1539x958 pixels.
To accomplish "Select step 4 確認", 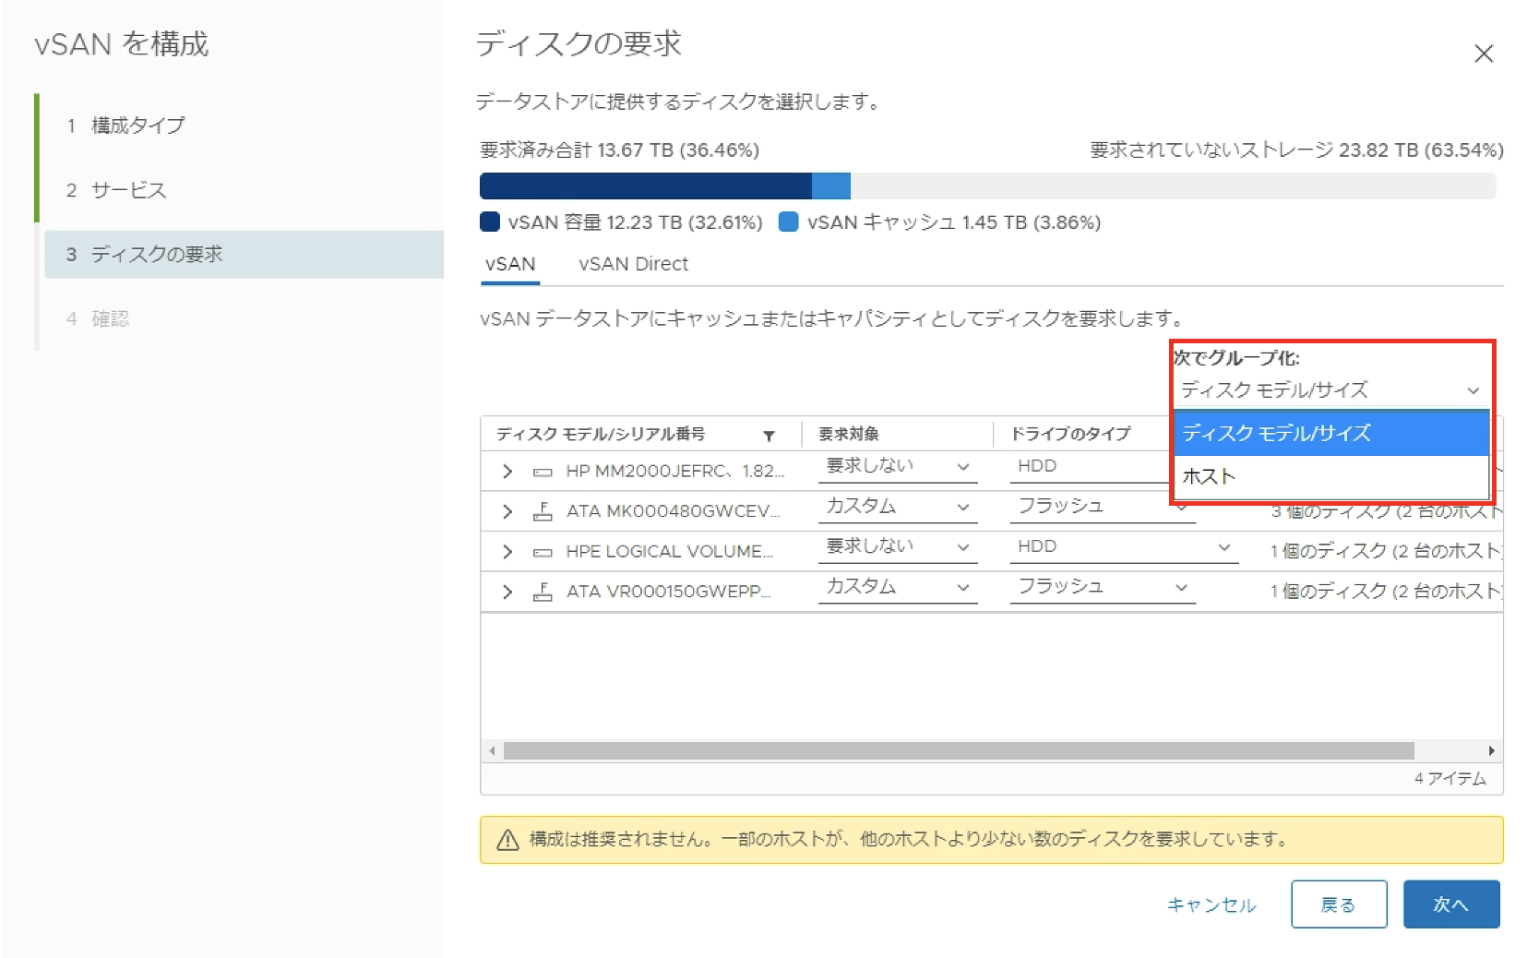I will click(97, 319).
